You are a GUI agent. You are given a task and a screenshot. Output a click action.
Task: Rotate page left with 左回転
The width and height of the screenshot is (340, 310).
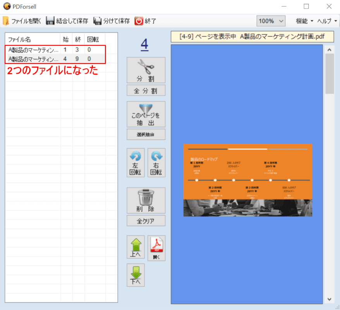click(136, 163)
